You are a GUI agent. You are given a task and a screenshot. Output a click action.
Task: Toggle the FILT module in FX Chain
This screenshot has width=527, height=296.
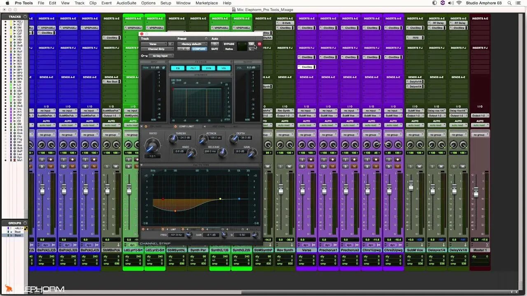(x=193, y=68)
